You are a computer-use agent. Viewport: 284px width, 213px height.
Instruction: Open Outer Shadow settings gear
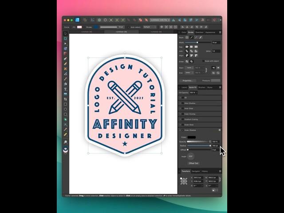pos(220,130)
